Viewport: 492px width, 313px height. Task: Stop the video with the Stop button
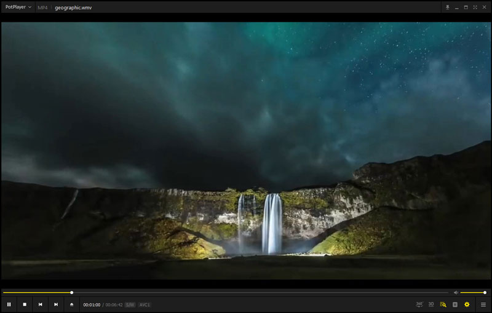[25, 304]
